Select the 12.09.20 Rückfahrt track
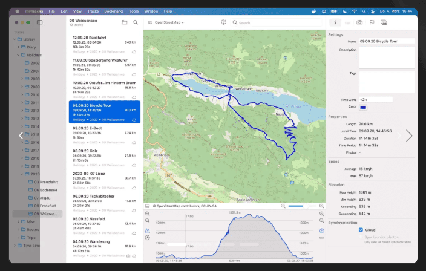Image resolution: width=426 pixels, height=271 pixels. pyautogui.click(x=105, y=44)
